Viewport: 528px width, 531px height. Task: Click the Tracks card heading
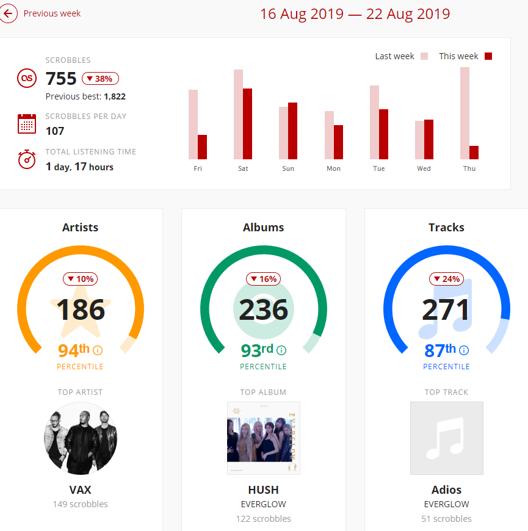tap(446, 227)
